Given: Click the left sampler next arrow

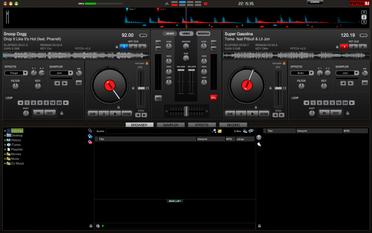Looking at the screenshot, I should click(65, 83).
